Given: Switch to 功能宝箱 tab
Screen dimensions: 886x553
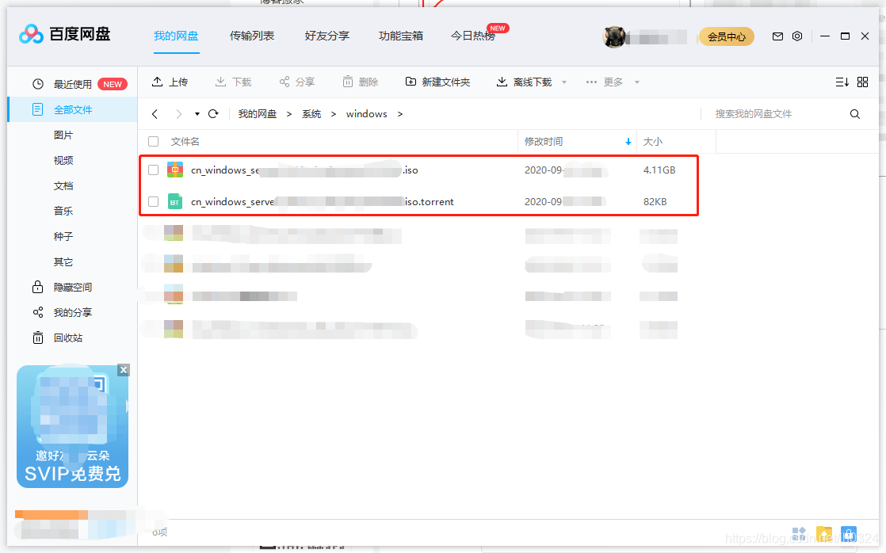Looking at the screenshot, I should point(401,36).
